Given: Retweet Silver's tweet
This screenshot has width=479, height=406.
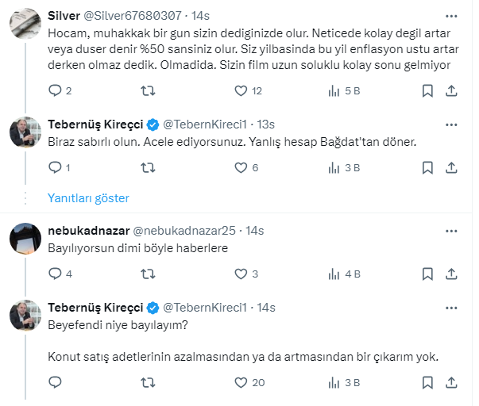Looking at the screenshot, I should 148,91.
